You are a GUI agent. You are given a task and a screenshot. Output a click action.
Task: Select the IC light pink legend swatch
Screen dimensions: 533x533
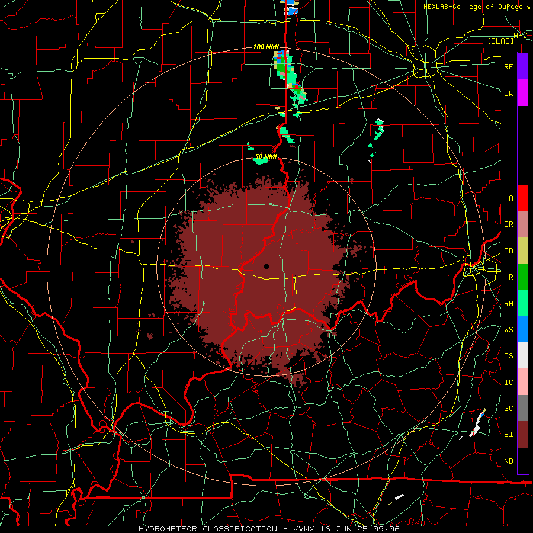523,382
